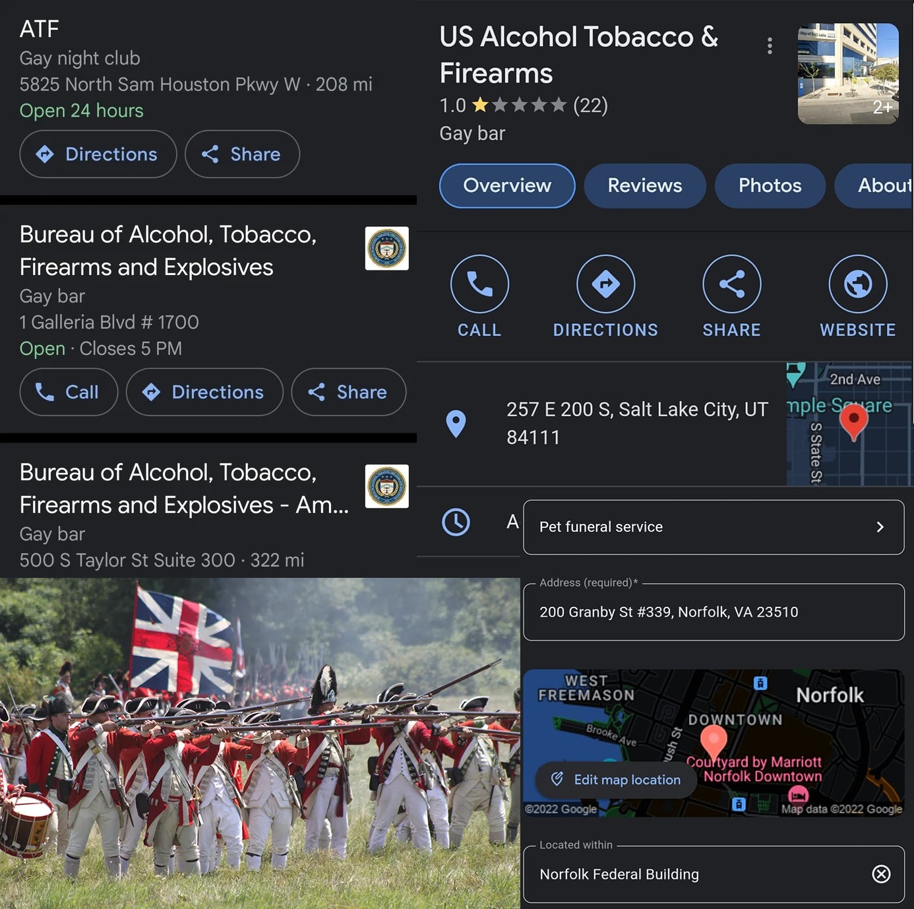Image resolution: width=914 pixels, height=909 pixels.
Task: Click the red map pin in Salt Lake City map
Action: pyautogui.click(x=854, y=421)
